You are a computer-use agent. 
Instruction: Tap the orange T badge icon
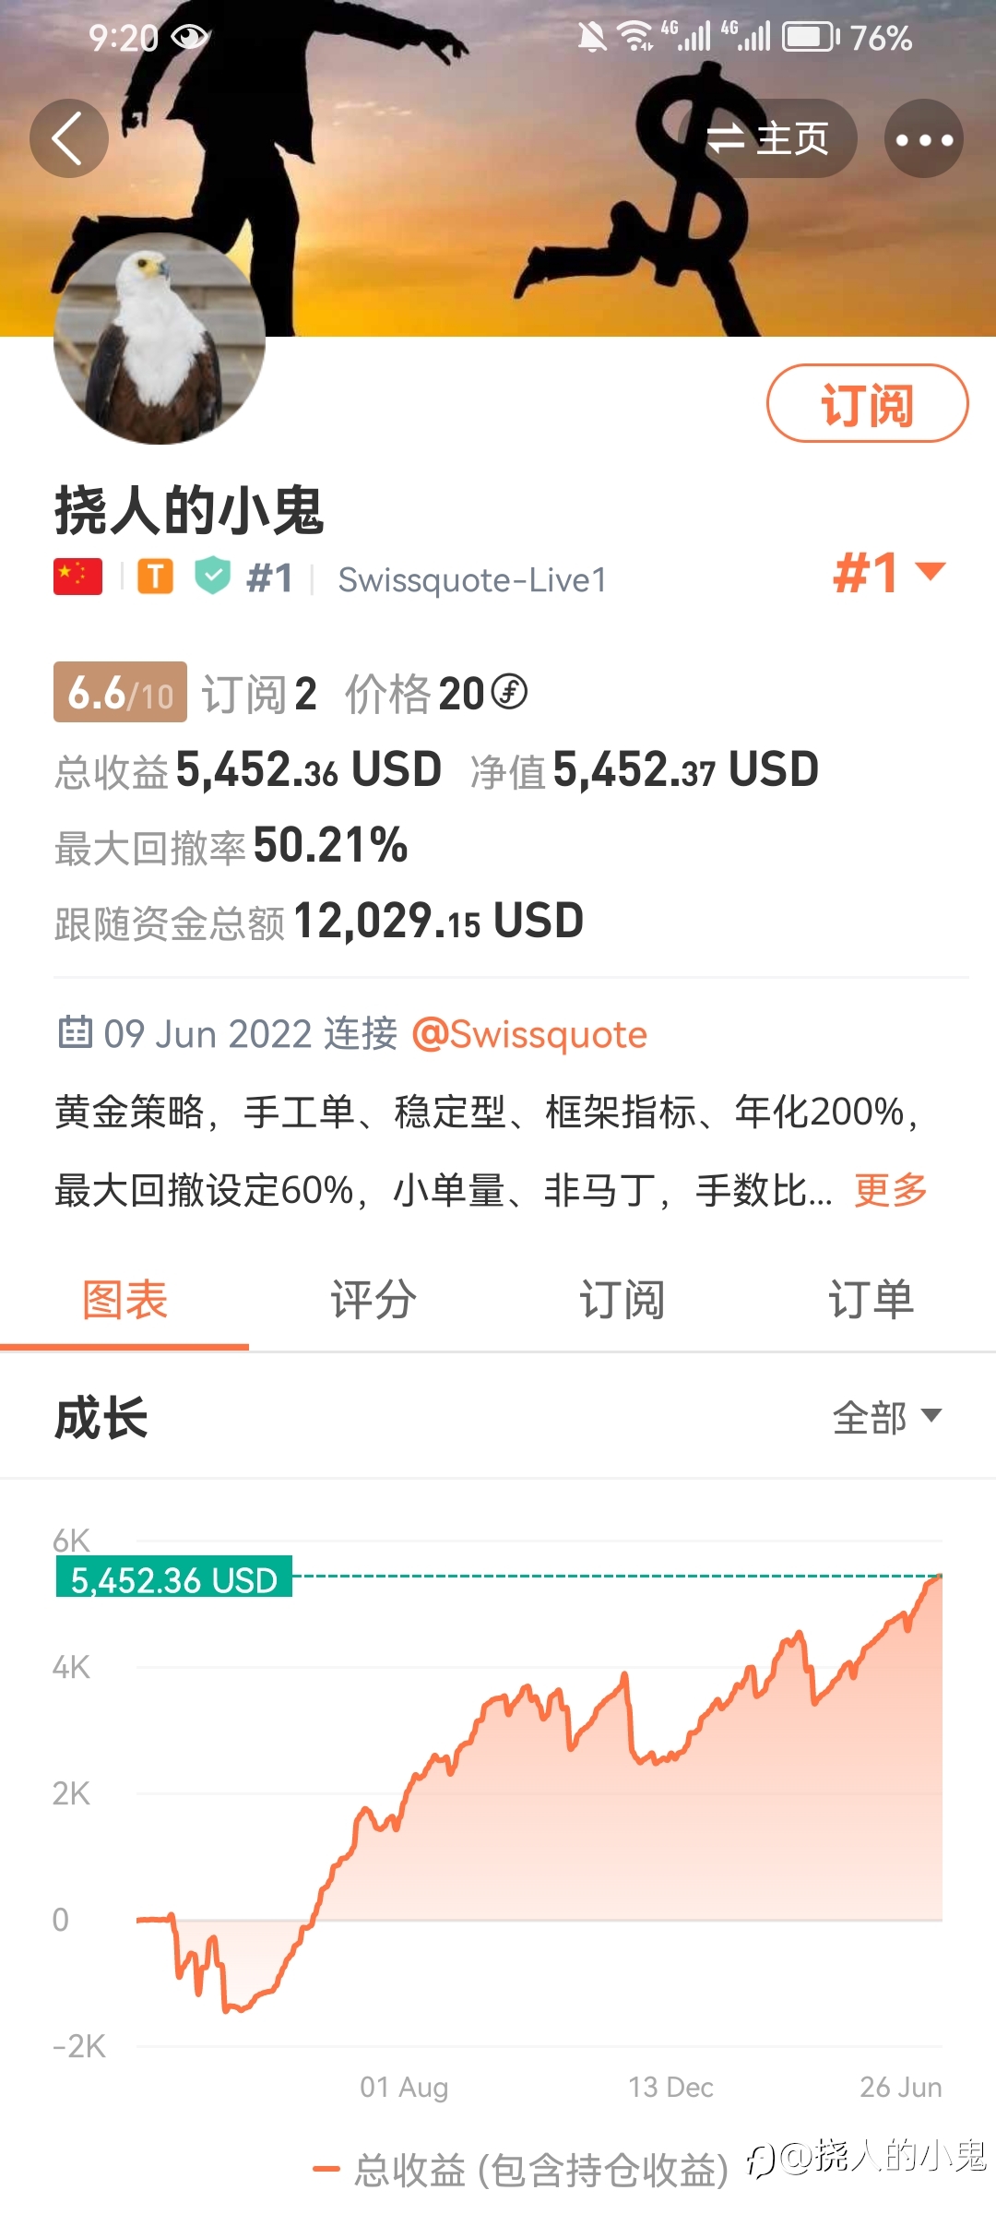[x=156, y=577]
